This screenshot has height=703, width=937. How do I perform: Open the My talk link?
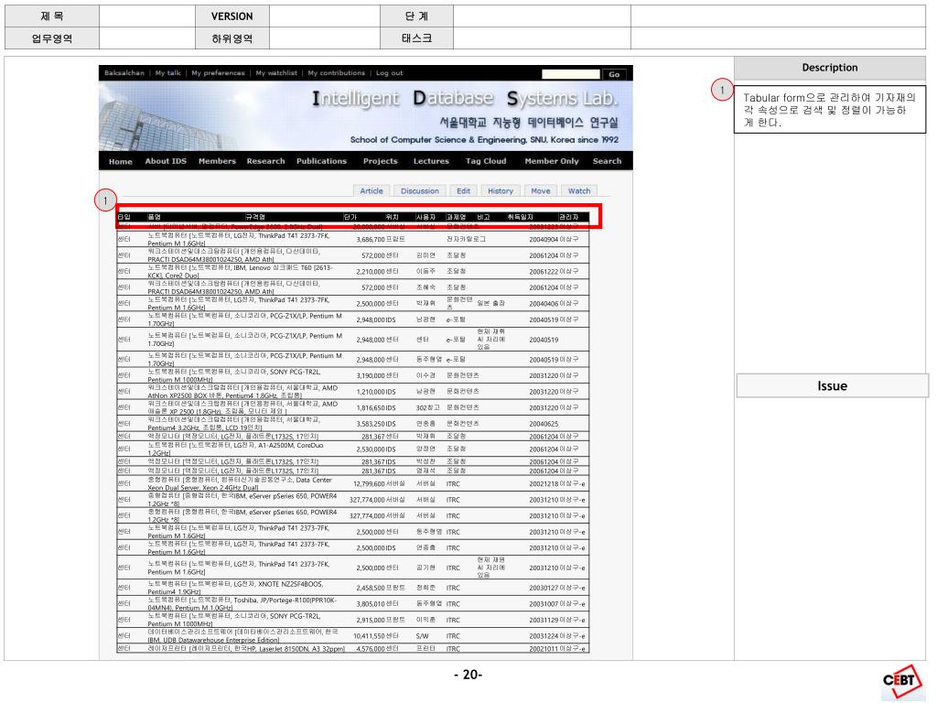tap(168, 73)
